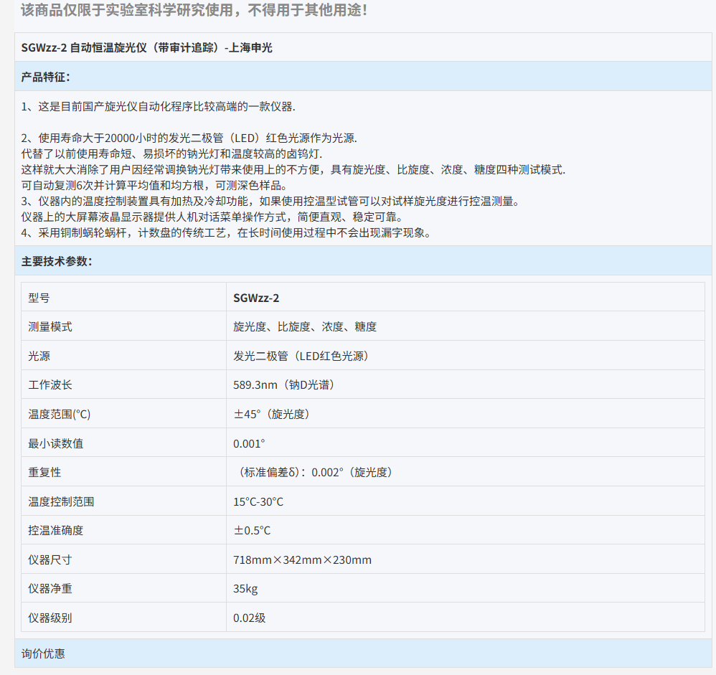
Task: Click the product title SGWzz-2 自动恒温旋光仪
Action: pyautogui.click(x=146, y=48)
